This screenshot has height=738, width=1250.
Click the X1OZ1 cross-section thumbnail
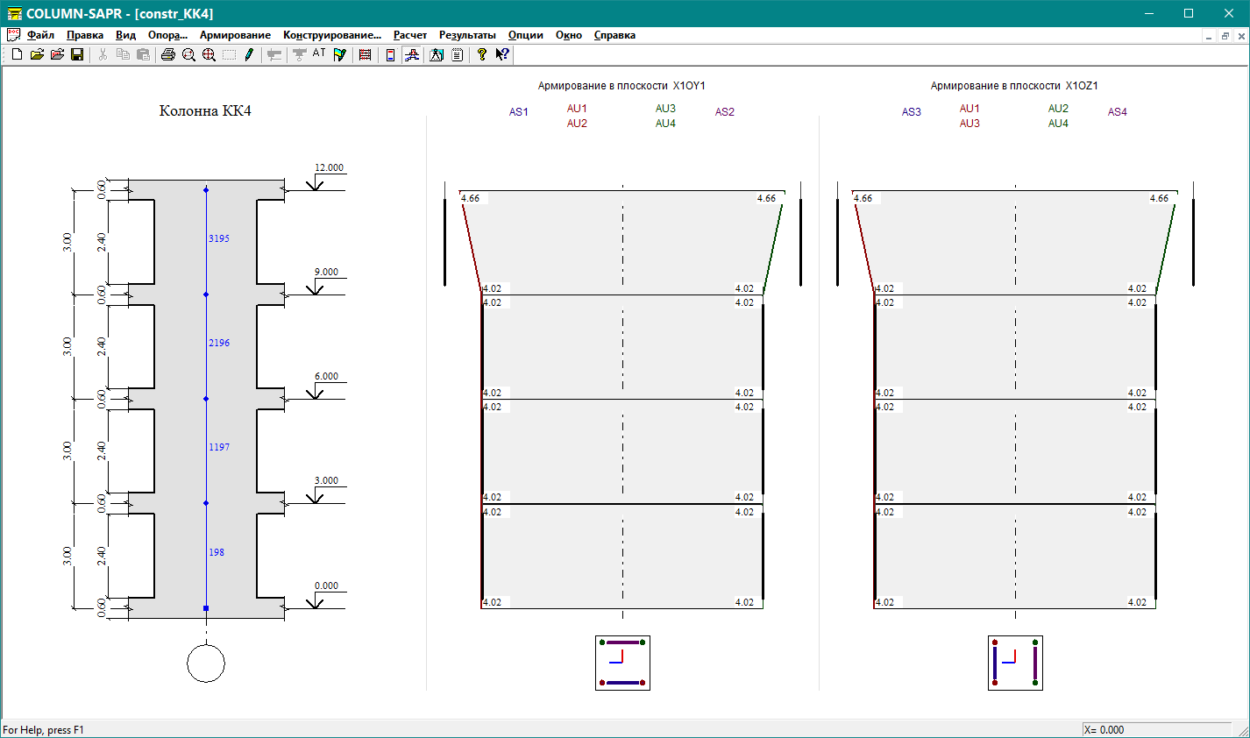pos(1015,663)
